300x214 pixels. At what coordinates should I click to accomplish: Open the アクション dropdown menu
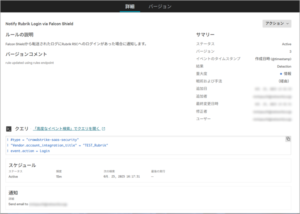click(277, 24)
